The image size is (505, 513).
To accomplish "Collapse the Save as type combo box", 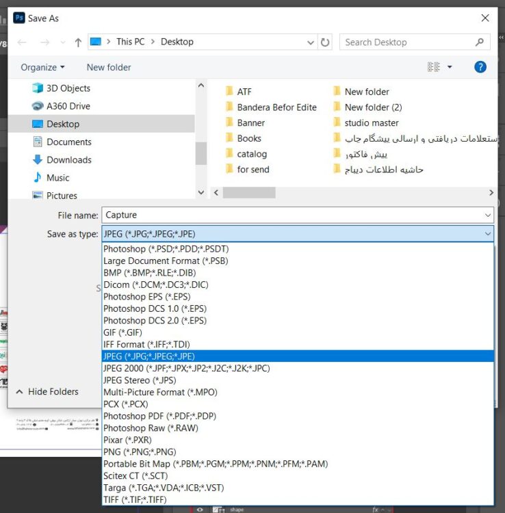I will 488,234.
